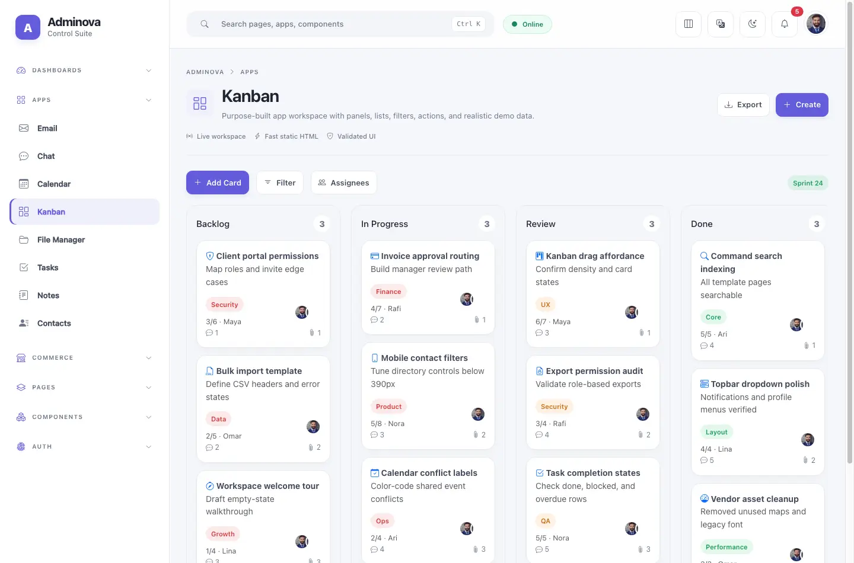
Task: Open Chat in the sidebar
Action: pyautogui.click(x=84, y=156)
